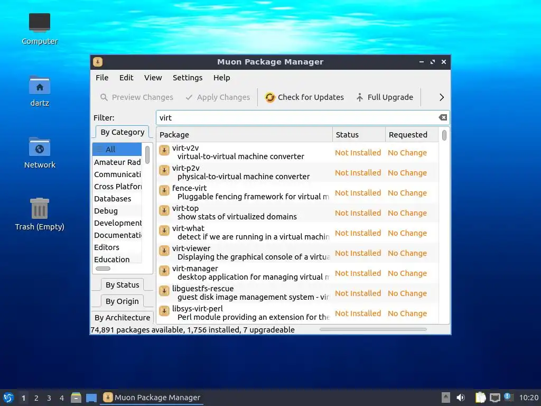541x406 pixels.
Task: Open the View menu
Action: [153, 78]
